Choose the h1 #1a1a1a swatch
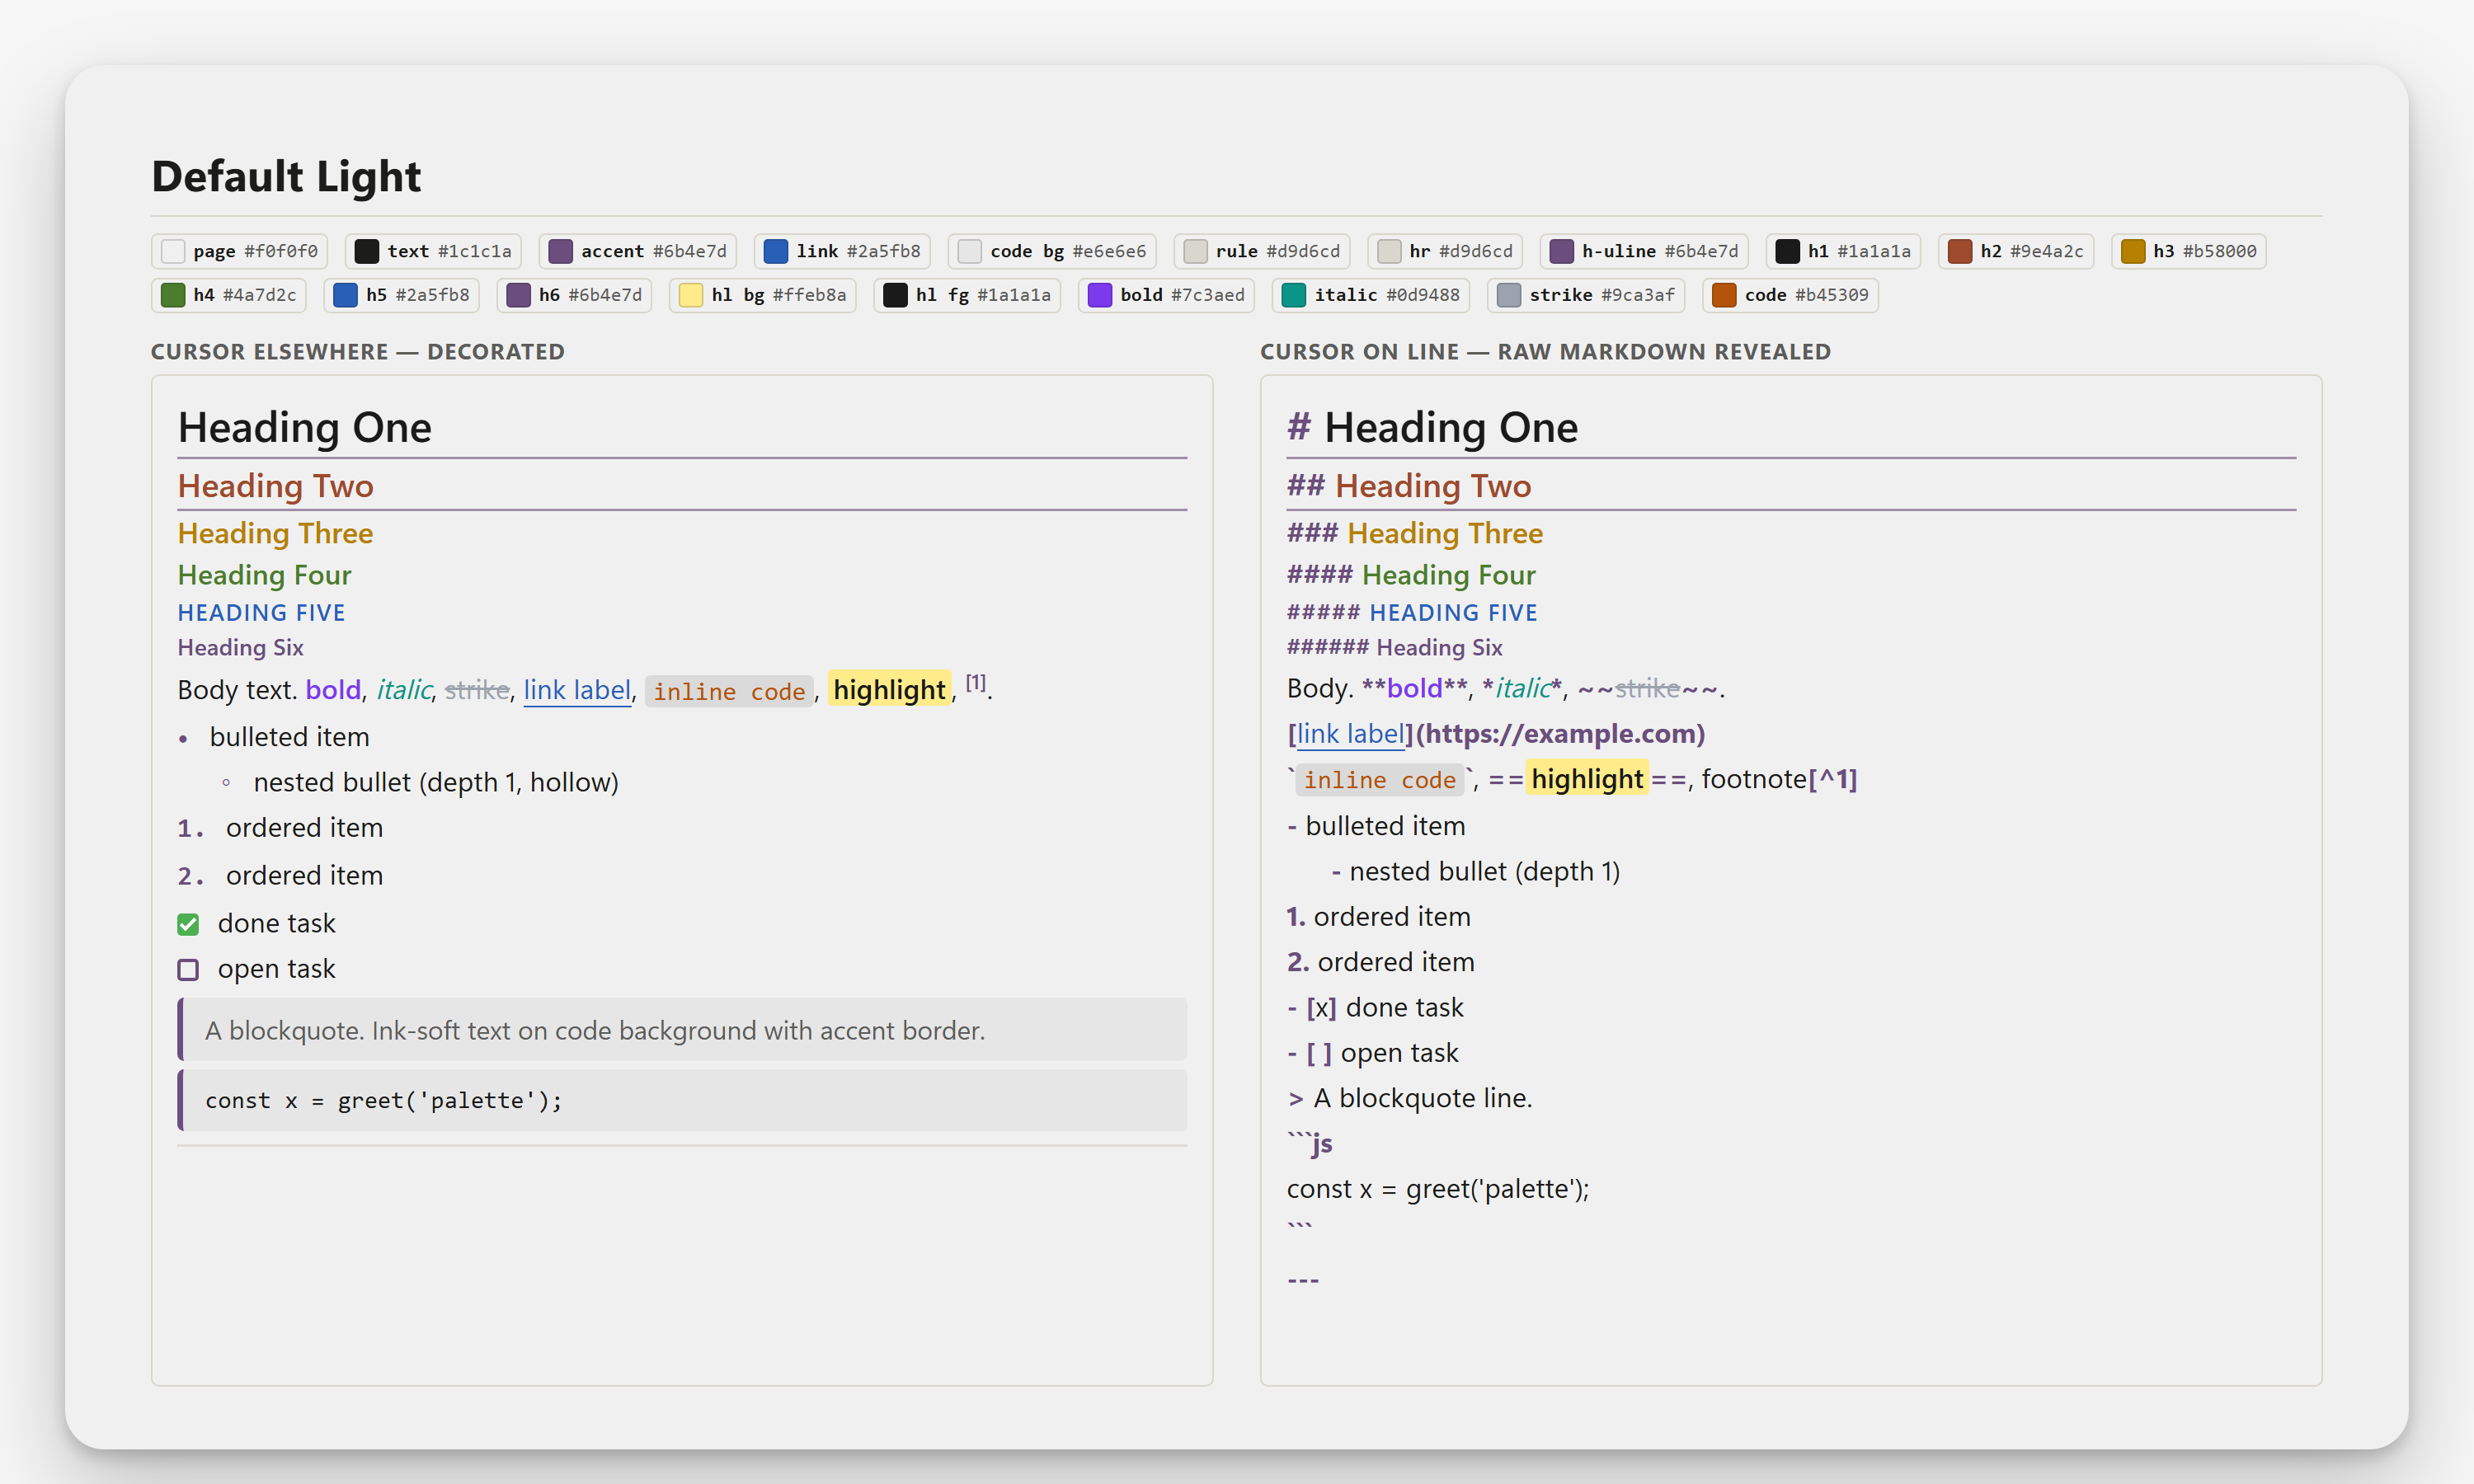2474x1484 pixels. 1843,251
